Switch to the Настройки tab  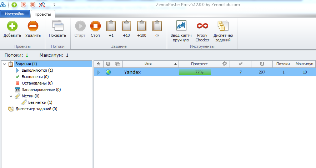15,14
